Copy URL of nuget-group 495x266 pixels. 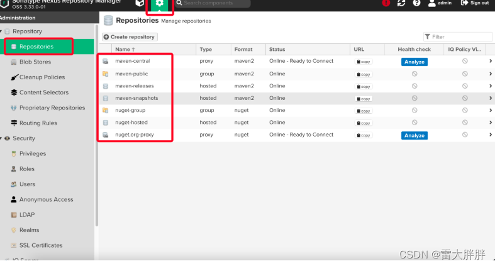[364, 111]
